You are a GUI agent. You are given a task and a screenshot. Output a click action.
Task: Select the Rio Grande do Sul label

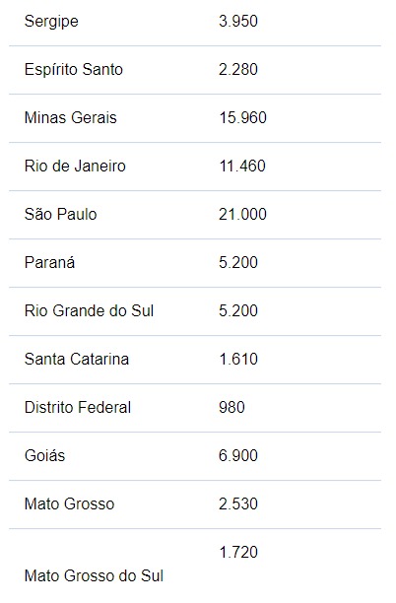click(x=89, y=310)
